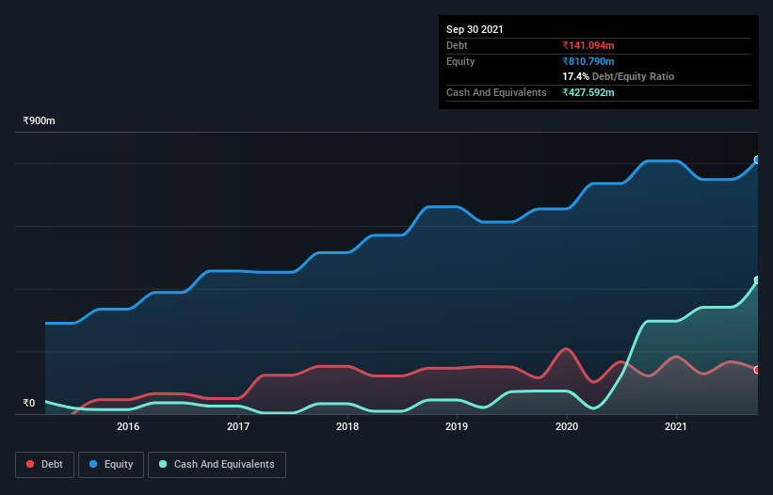Toggle the Debt series legend button
The image size is (773, 495).
(x=45, y=465)
